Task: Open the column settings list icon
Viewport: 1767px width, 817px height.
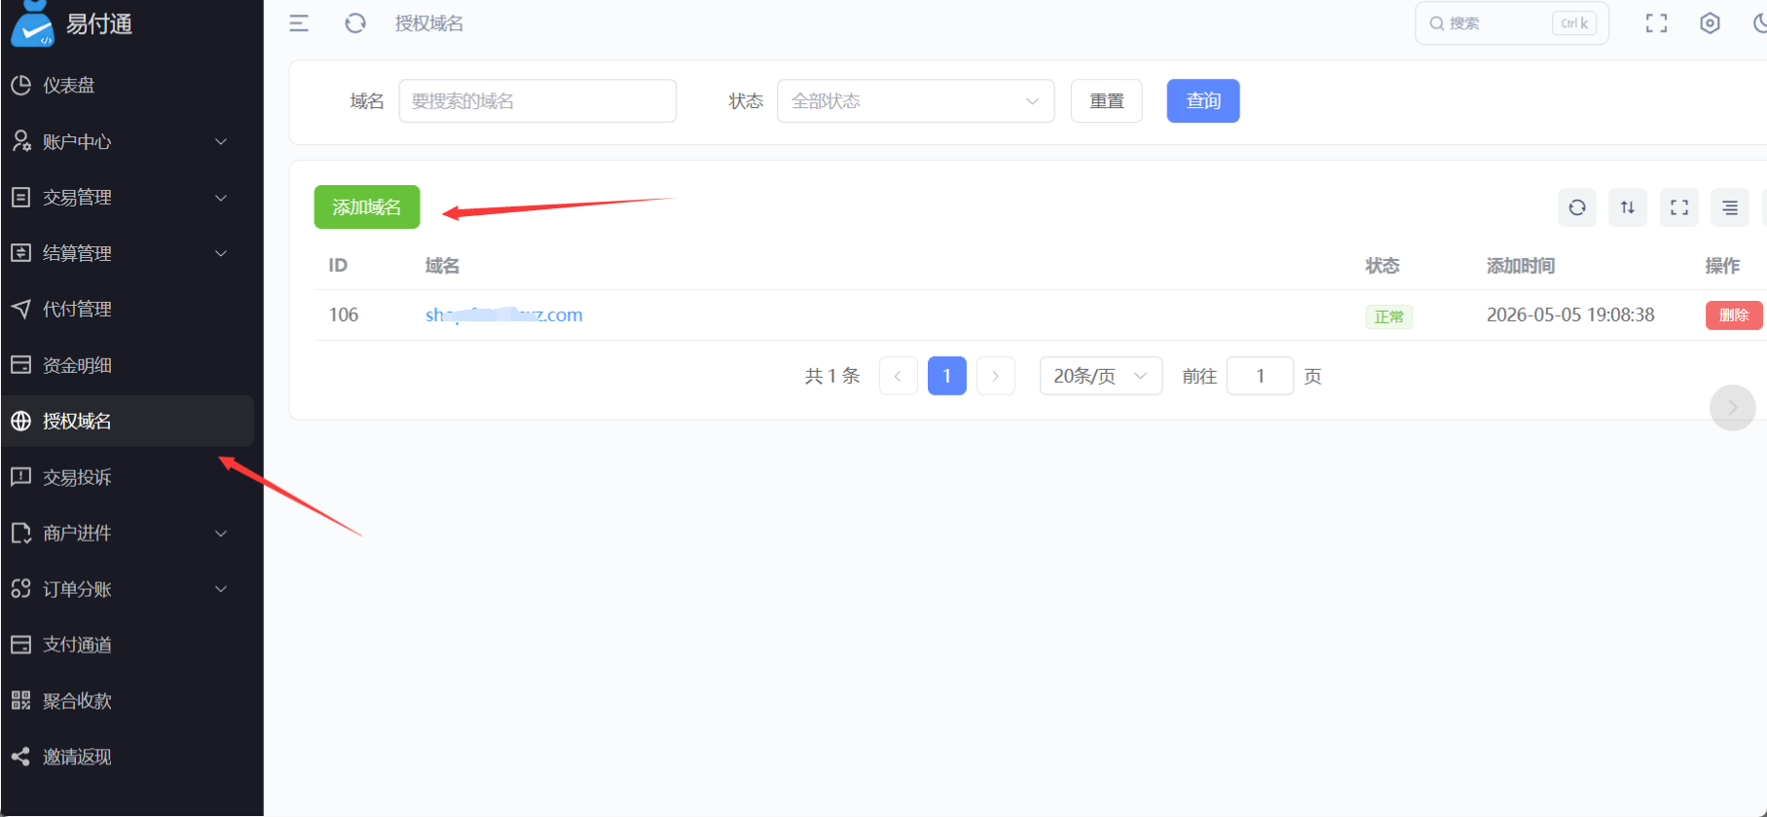Action: tap(1730, 207)
